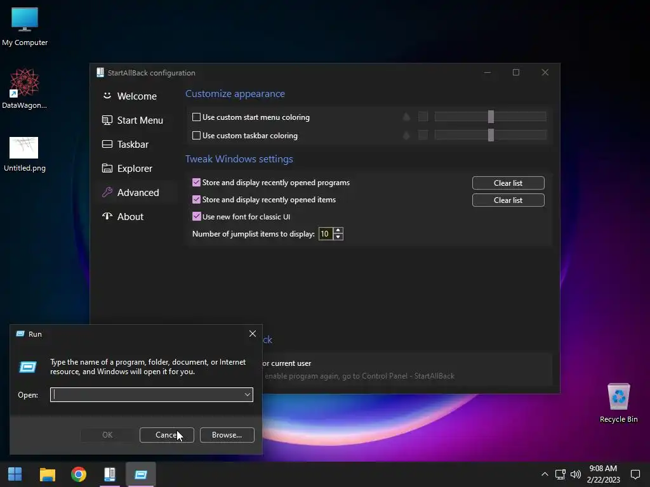
Task: Launch Google Chrome from the taskbar
Action: [x=78, y=474]
